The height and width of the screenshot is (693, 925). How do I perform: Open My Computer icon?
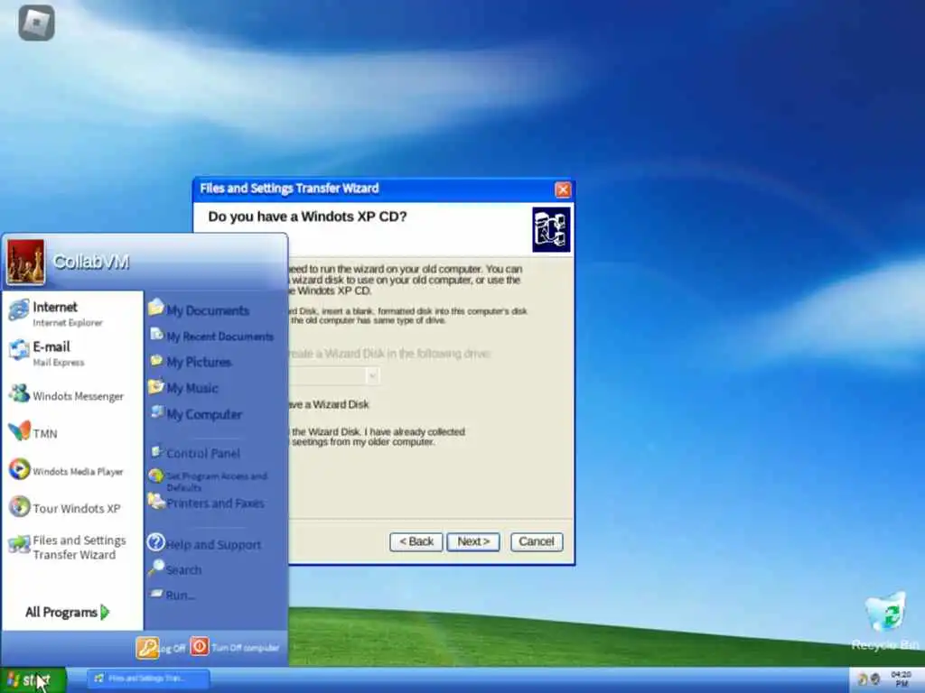tap(157, 412)
